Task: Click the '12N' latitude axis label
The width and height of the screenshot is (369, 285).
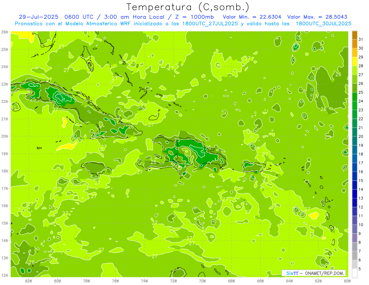Action: [x=5, y=275]
